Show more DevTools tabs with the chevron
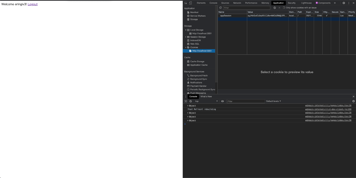The image size is (356, 178). coord(335,3)
